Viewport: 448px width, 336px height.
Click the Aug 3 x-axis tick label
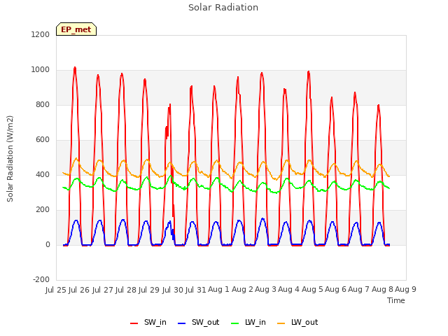265,289
